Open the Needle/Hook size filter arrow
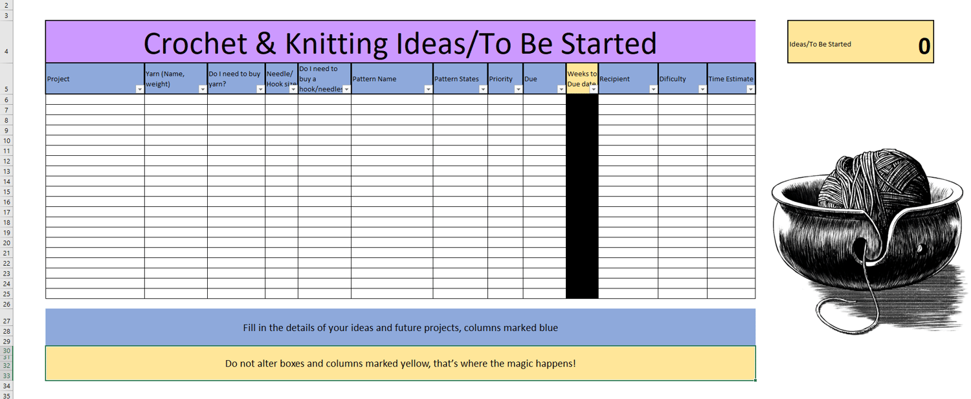This screenshot has height=399, width=971. click(x=293, y=89)
